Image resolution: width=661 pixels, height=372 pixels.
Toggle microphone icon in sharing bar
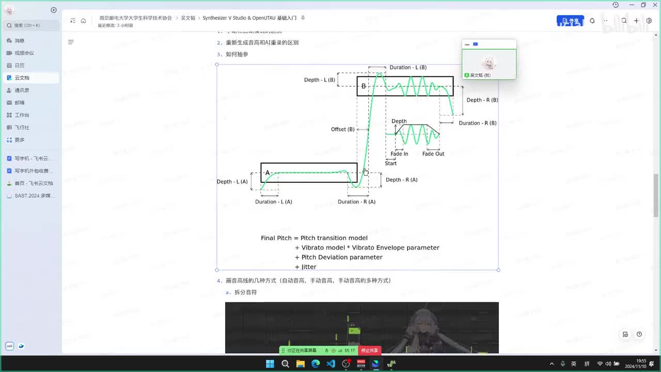tap(326, 350)
